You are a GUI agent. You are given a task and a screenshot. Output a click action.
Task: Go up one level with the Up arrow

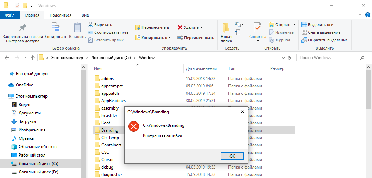click(x=33, y=58)
